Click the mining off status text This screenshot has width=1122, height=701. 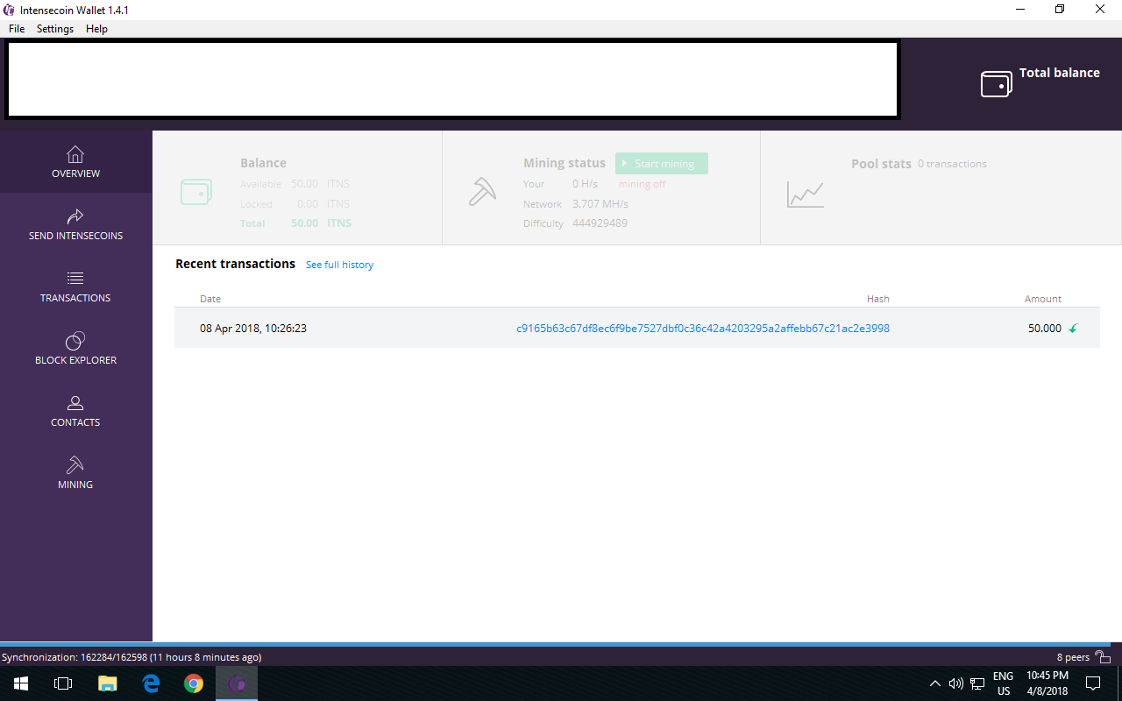pyautogui.click(x=643, y=184)
